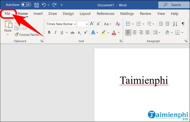The width and height of the screenshot is (190, 122).
Task: Switch to the Design tab
Action: point(68,14)
